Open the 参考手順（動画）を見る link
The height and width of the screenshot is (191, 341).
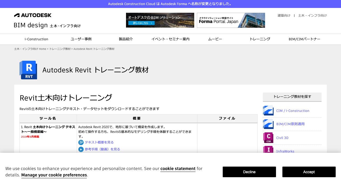tap(102, 149)
